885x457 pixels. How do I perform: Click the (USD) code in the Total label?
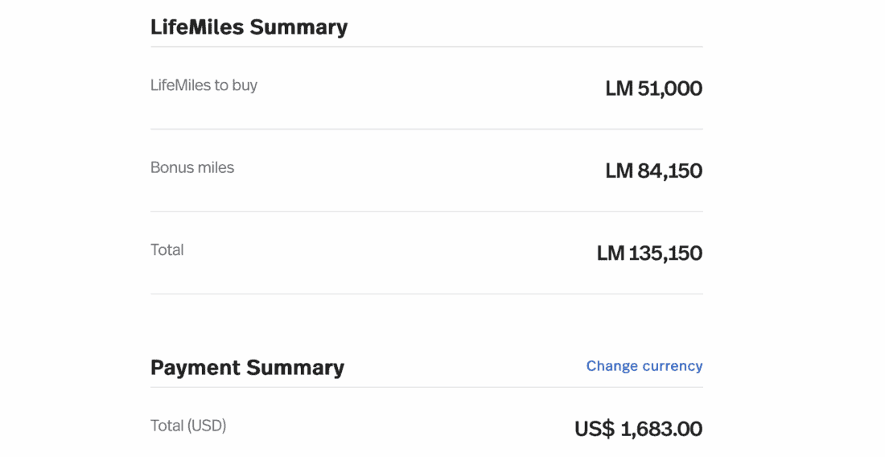[x=207, y=426]
